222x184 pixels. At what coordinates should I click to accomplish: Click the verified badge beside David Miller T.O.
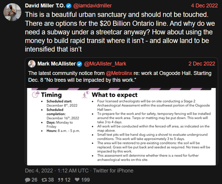[69, 5]
